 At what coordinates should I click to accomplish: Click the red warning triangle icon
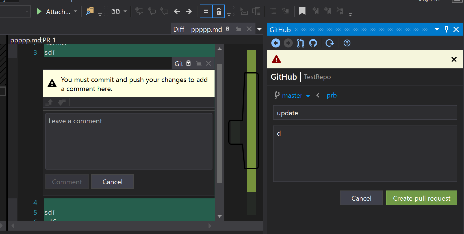coord(276,59)
